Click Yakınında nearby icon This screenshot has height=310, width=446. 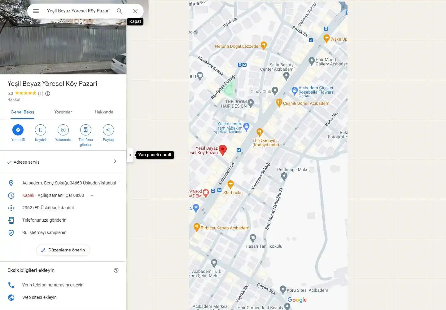pyautogui.click(x=63, y=130)
